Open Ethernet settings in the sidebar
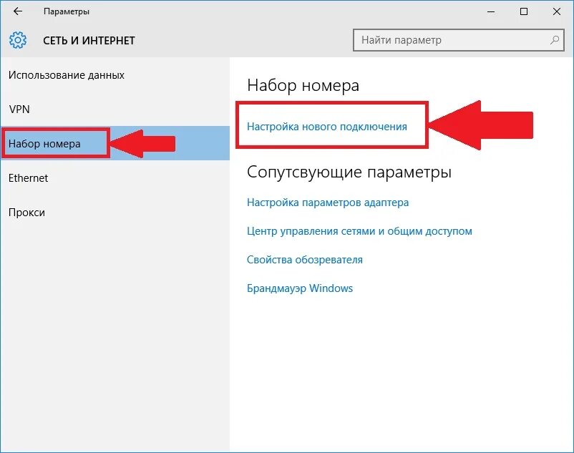The image size is (574, 453). coord(115,177)
